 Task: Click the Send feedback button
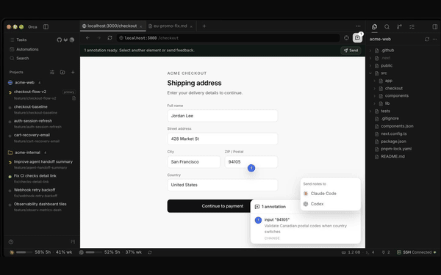click(351, 51)
